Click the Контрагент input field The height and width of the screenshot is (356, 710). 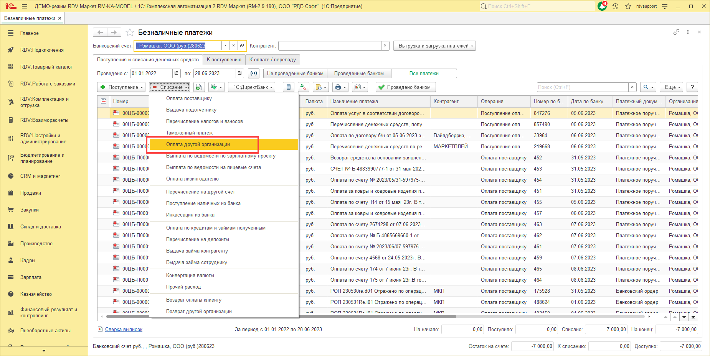(x=329, y=46)
